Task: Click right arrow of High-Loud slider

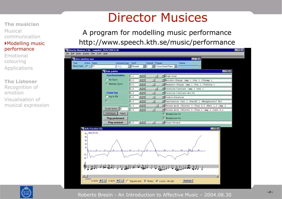Action: pyautogui.click(x=163, y=76)
